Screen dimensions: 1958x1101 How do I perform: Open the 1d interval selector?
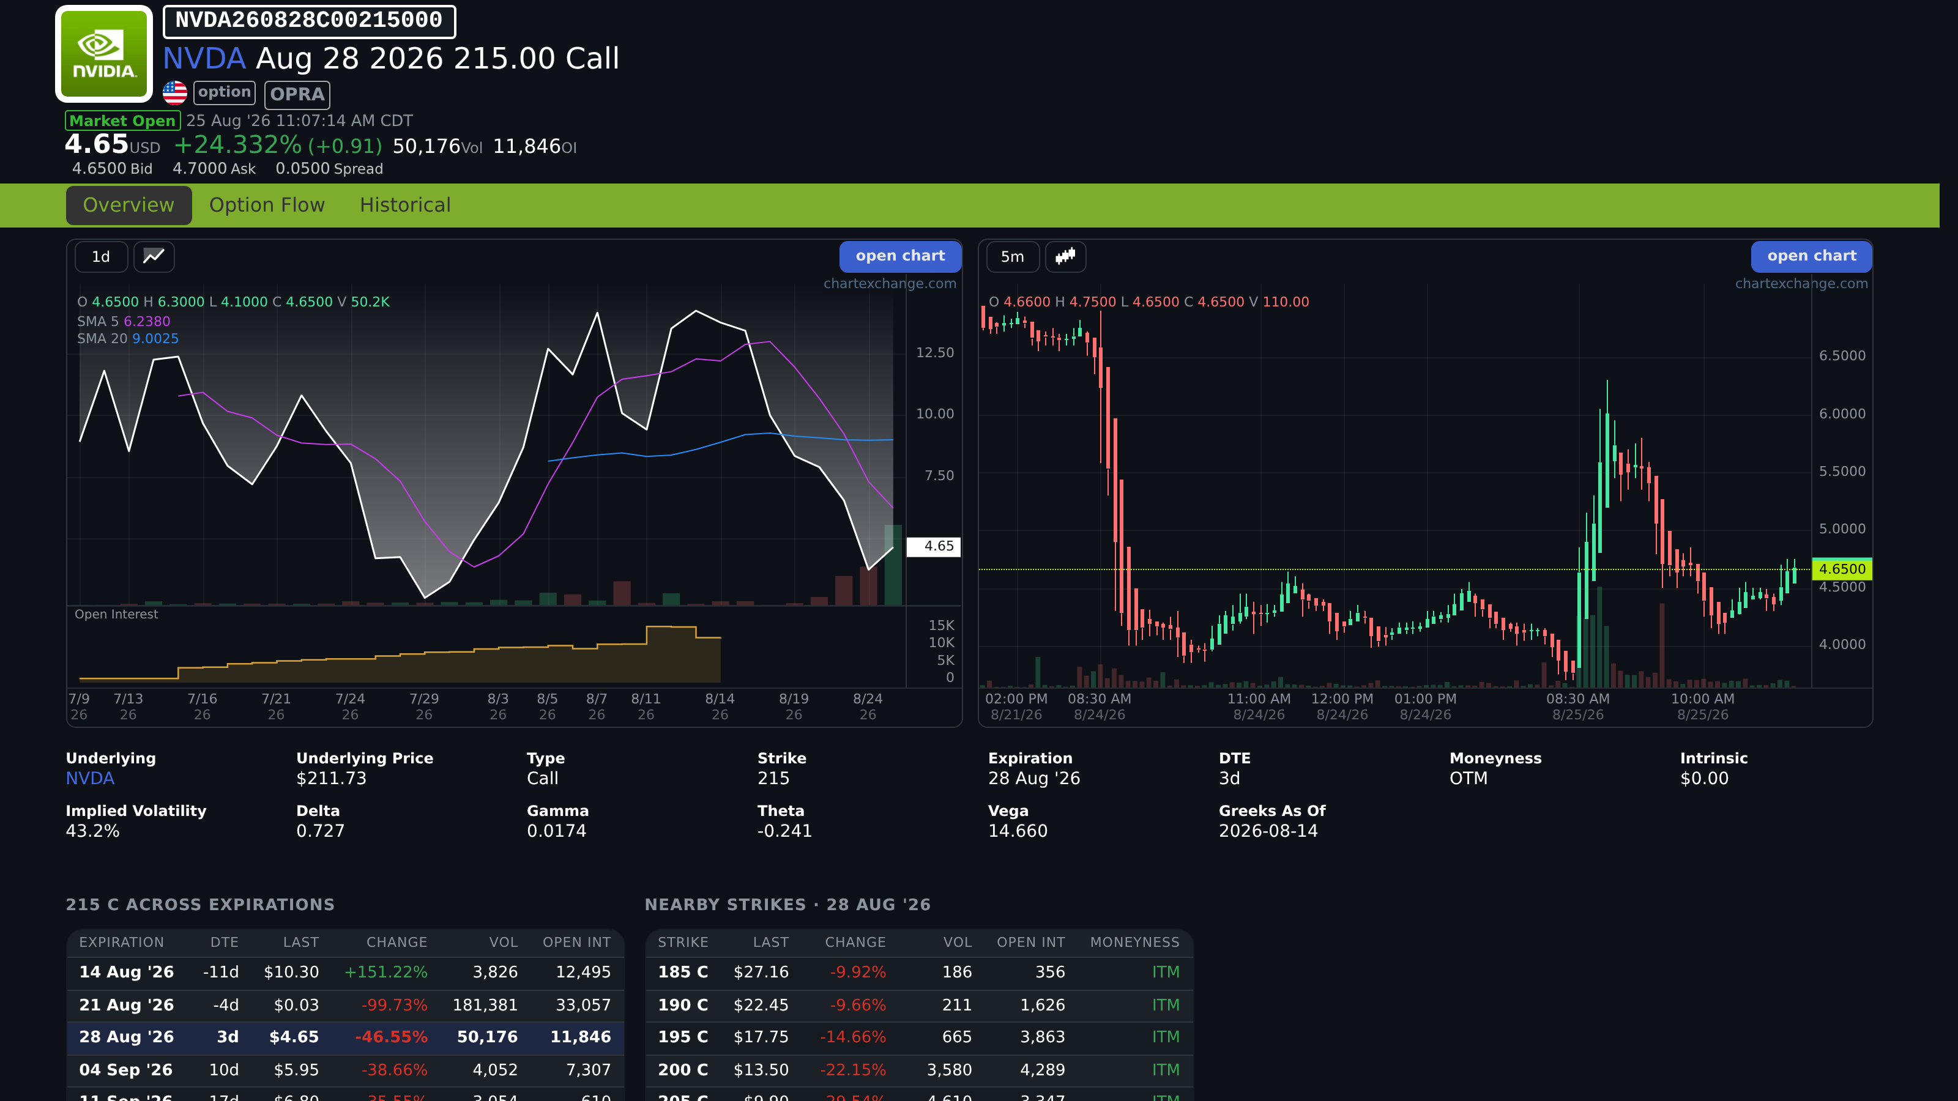101,257
